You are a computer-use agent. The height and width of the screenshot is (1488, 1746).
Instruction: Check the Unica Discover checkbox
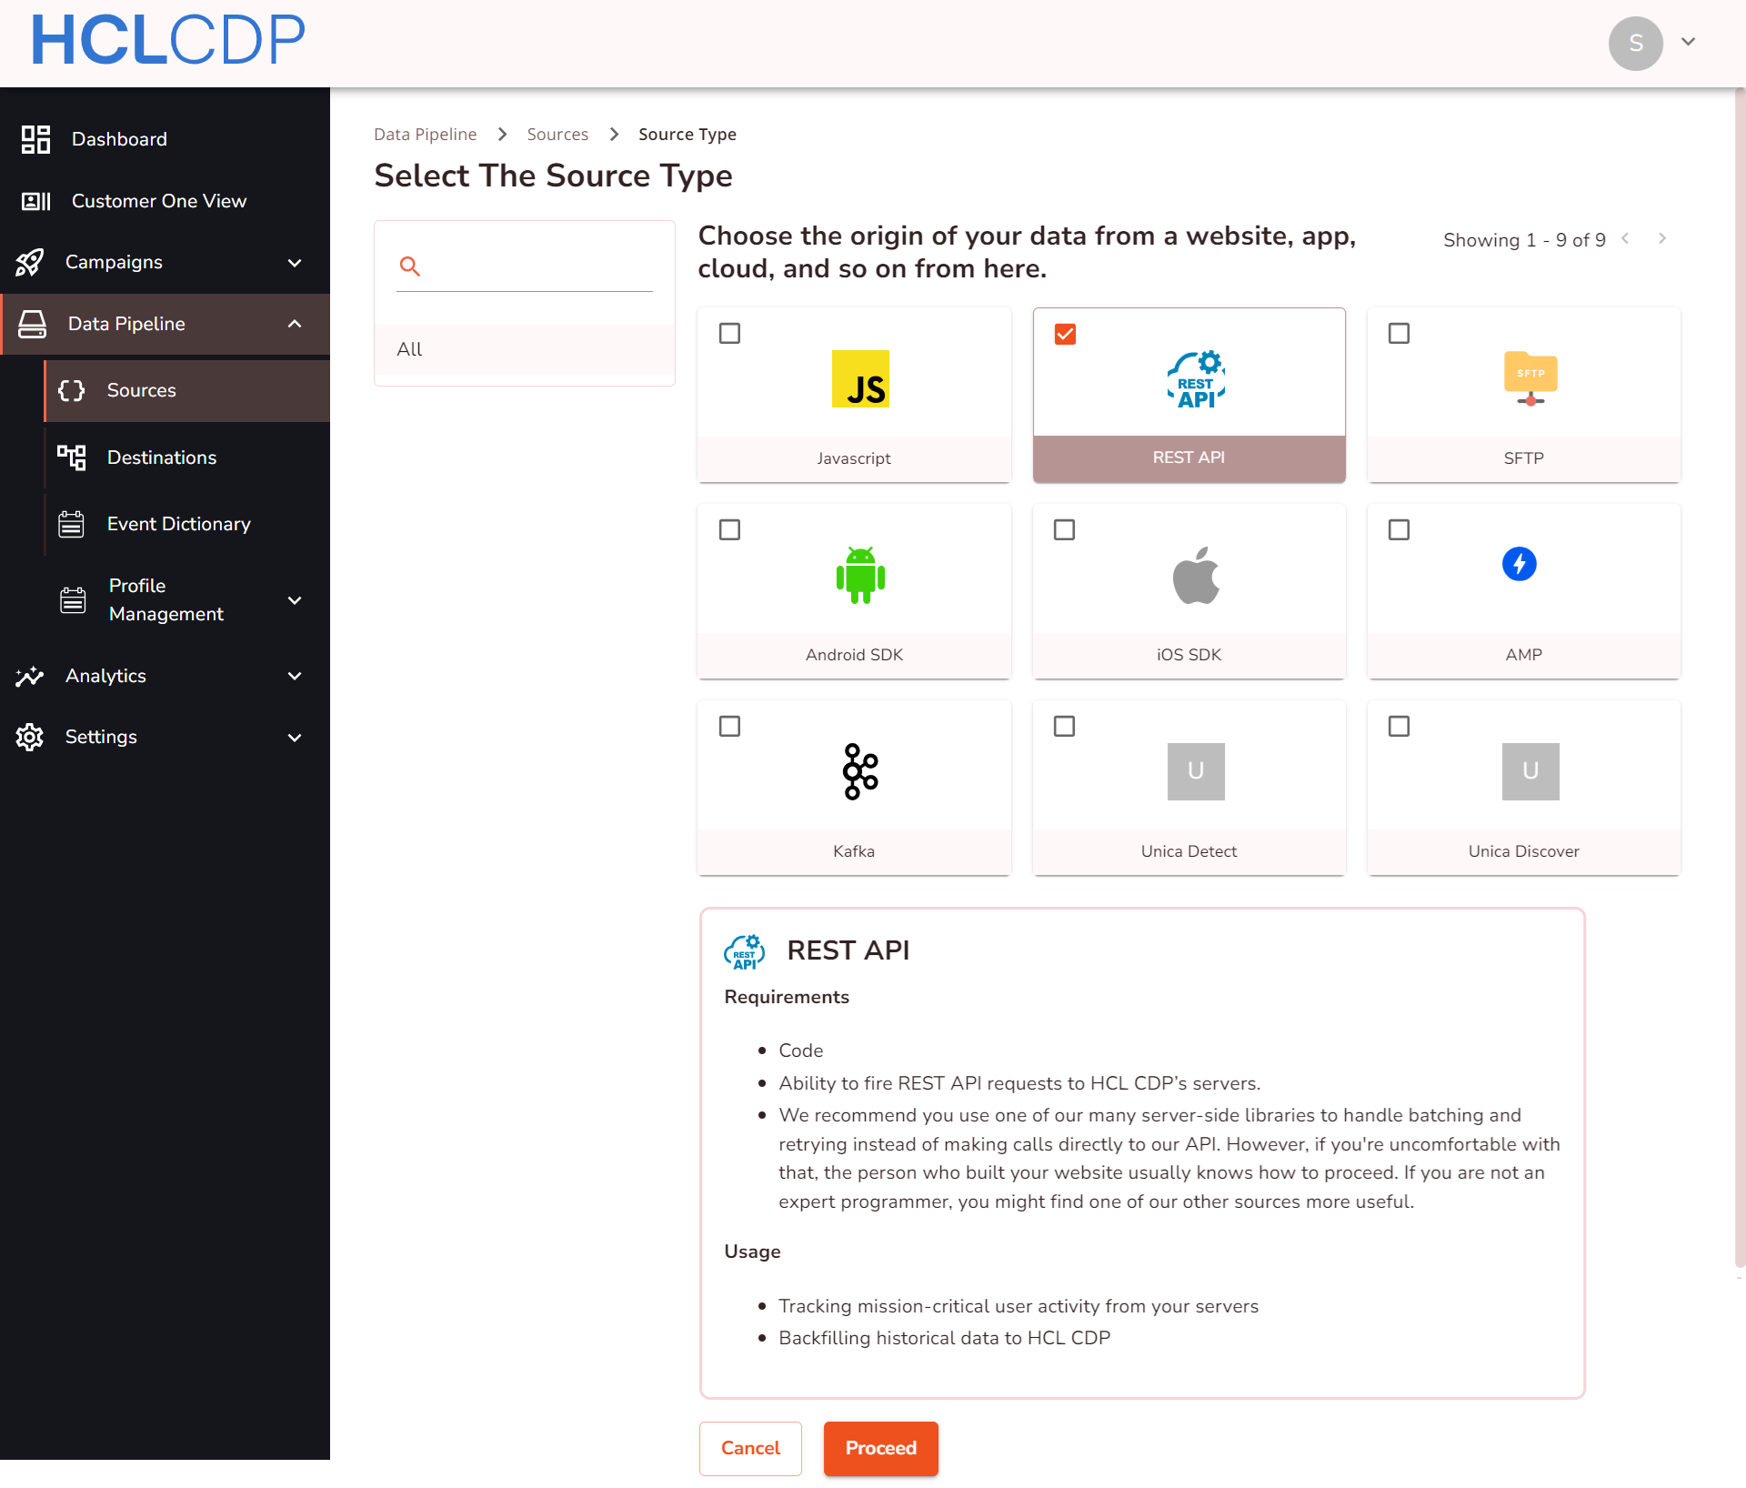(x=1399, y=727)
